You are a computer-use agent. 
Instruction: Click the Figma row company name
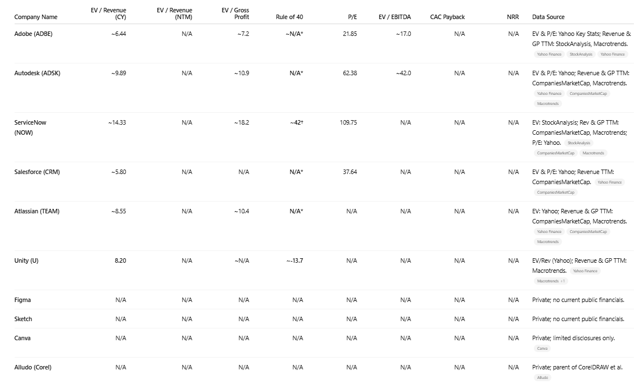click(x=22, y=300)
